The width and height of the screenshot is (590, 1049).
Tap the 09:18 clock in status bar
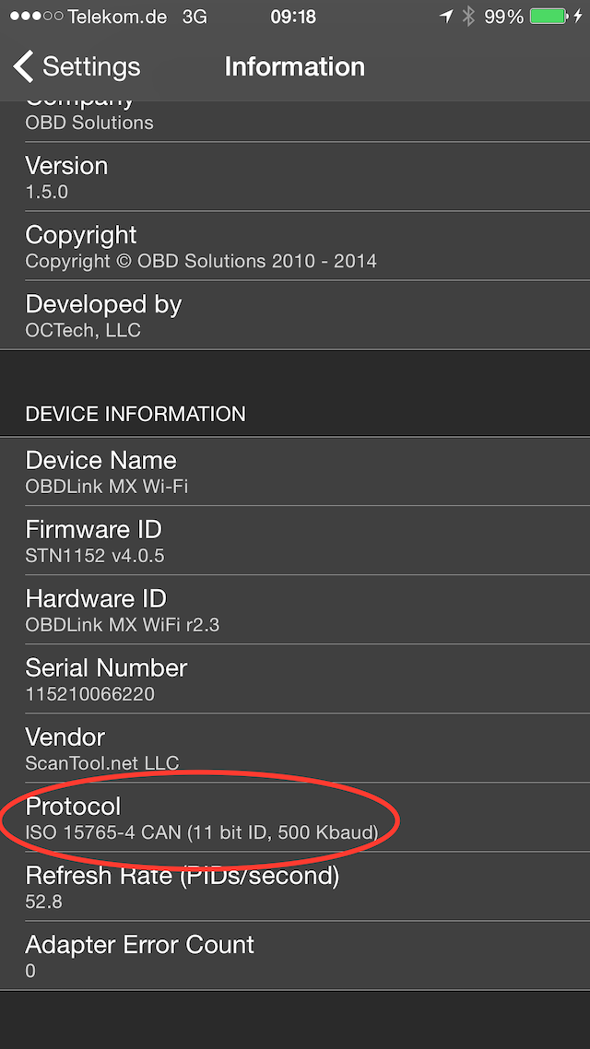(293, 17)
